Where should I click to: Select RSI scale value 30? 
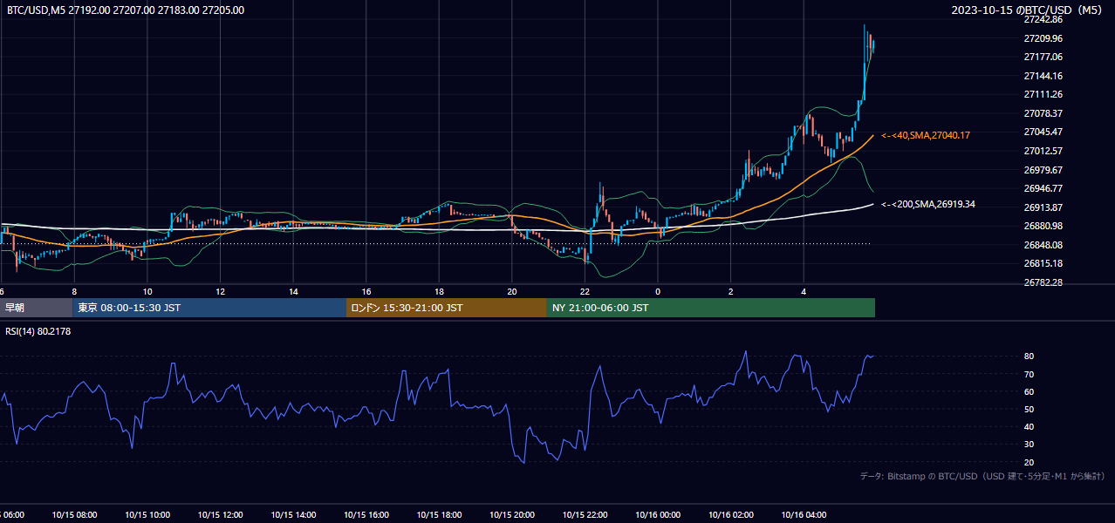click(1029, 445)
